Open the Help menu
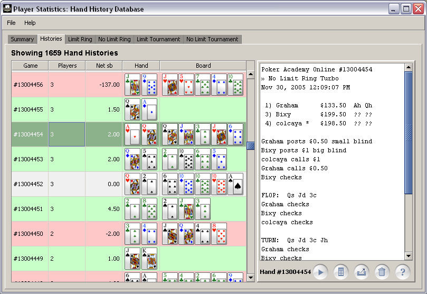Viewport: 427px width, 294px height. [x=30, y=23]
